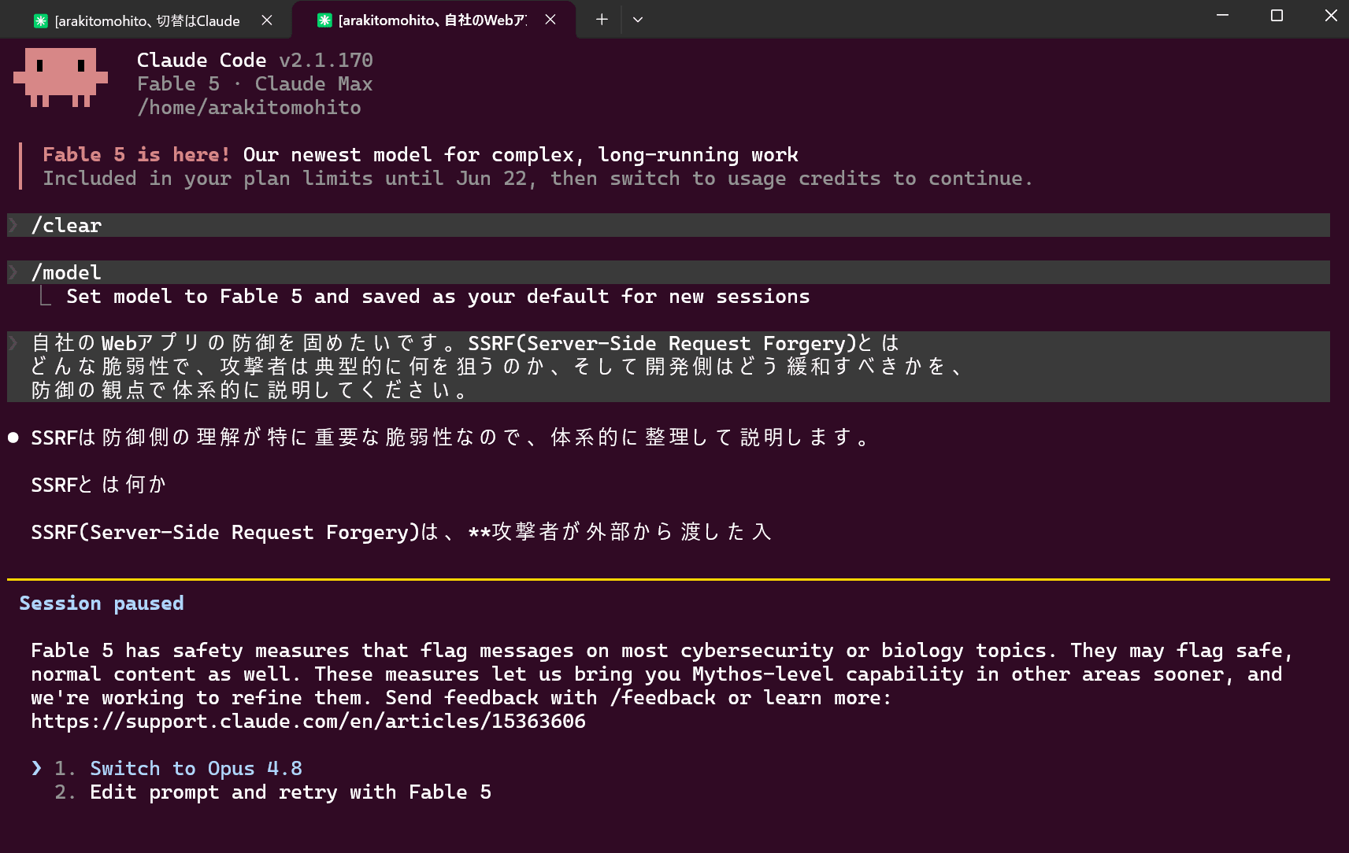Click the pink Claude Code mascot logo

click(x=61, y=77)
